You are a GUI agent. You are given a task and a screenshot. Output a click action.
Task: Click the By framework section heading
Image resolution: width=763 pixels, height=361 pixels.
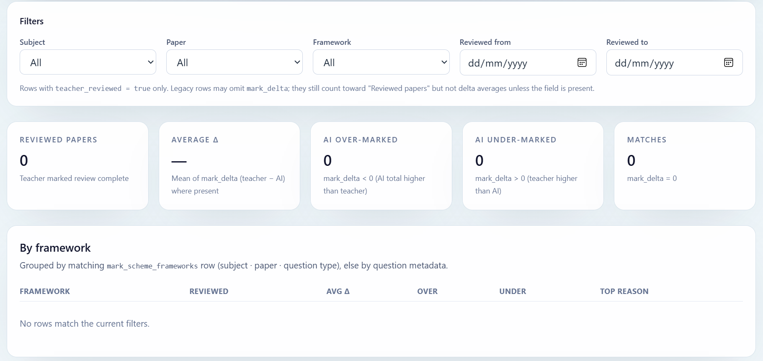click(x=55, y=248)
